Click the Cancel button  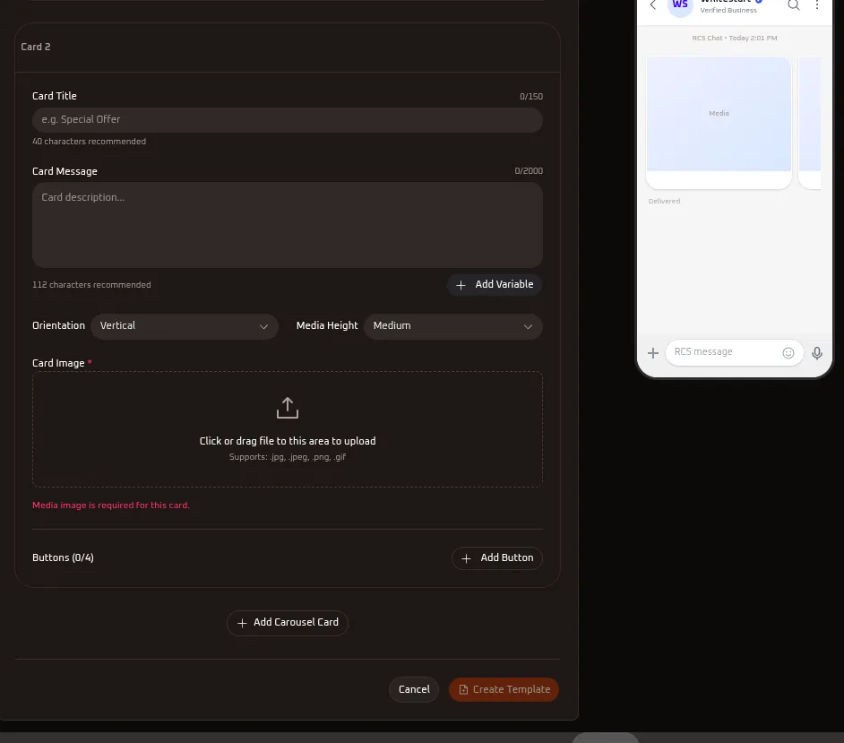click(414, 690)
